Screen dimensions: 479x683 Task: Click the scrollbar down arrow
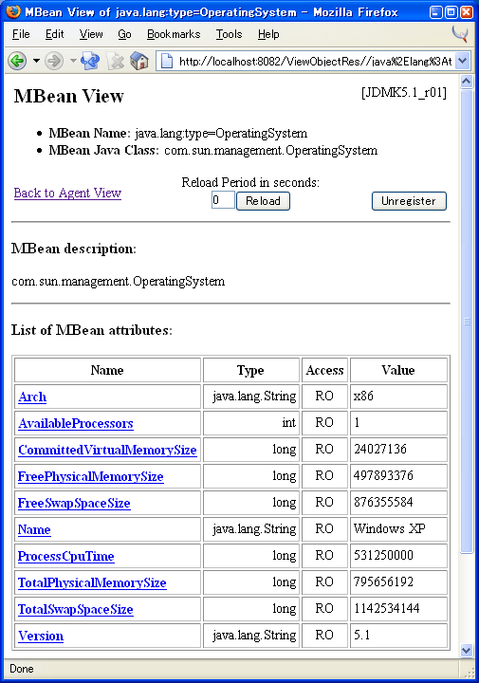pos(467,651)
